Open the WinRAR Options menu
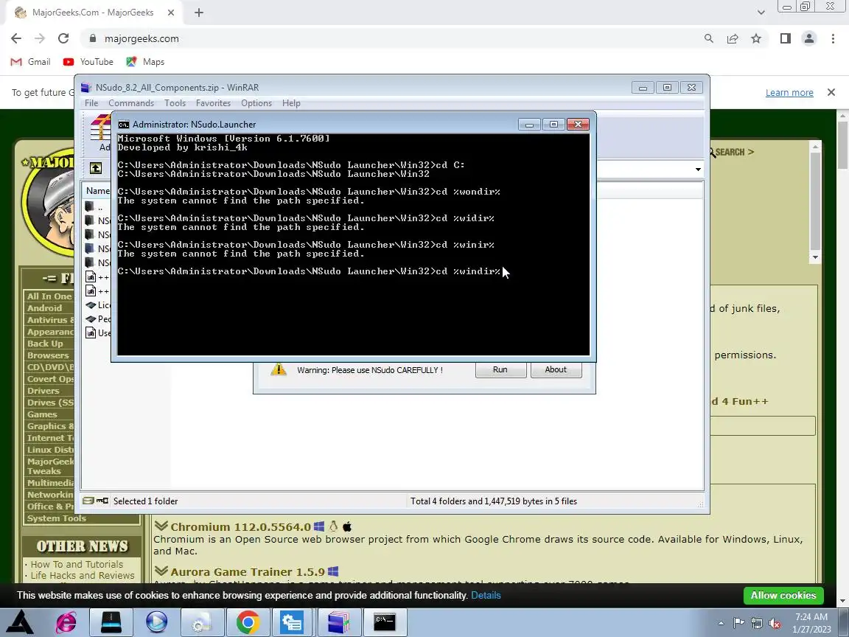This screenshot has height=637, width=849. (x=256, y=103)
